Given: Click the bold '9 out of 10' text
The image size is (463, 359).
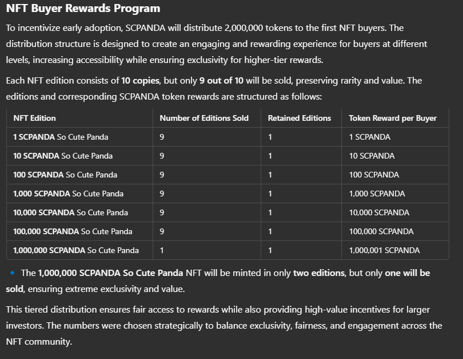Looking at the screenshot, I should (221, 81).
